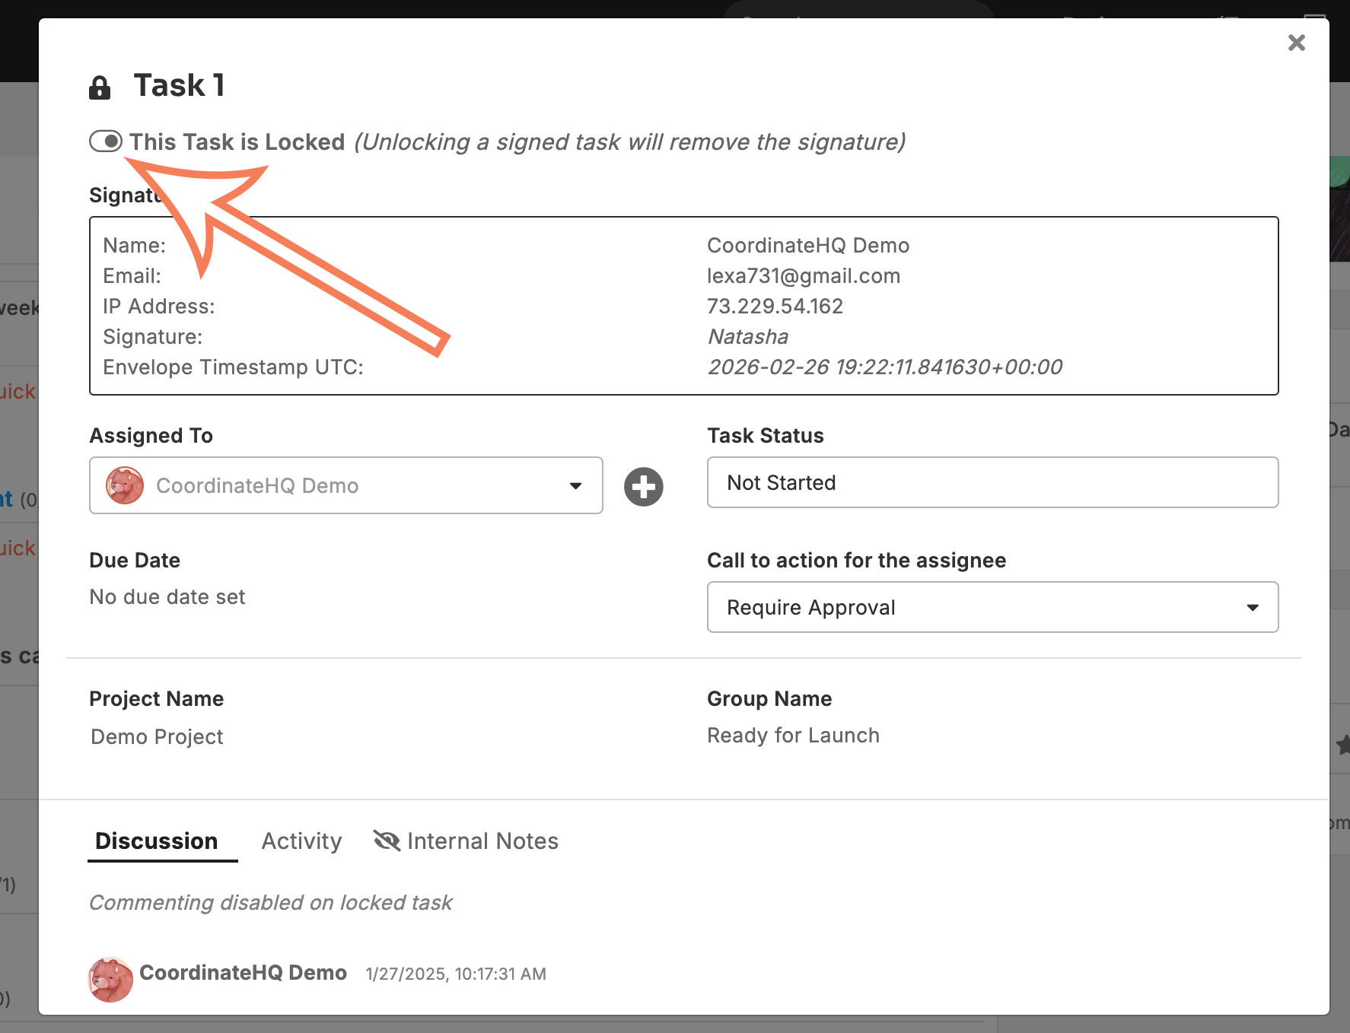Click the Commenting disabled on locked task note
The width and height of the screenshot is (1350, 1033).
(271, 903)
